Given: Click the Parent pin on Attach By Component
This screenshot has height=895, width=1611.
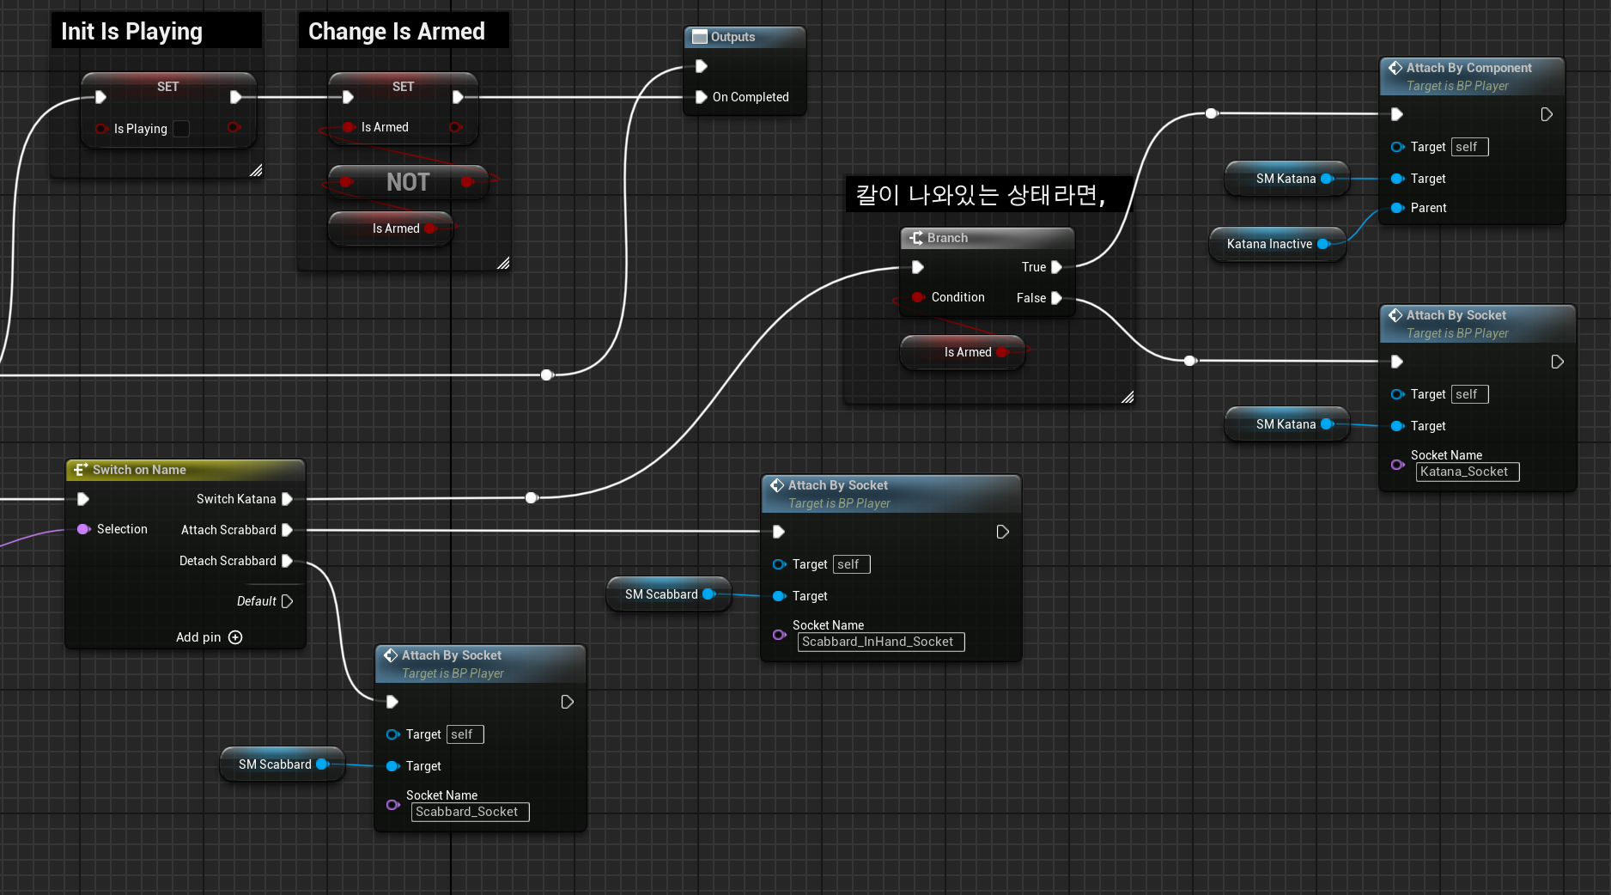Looking at the screenshot, I should [x=1397, y=208].
